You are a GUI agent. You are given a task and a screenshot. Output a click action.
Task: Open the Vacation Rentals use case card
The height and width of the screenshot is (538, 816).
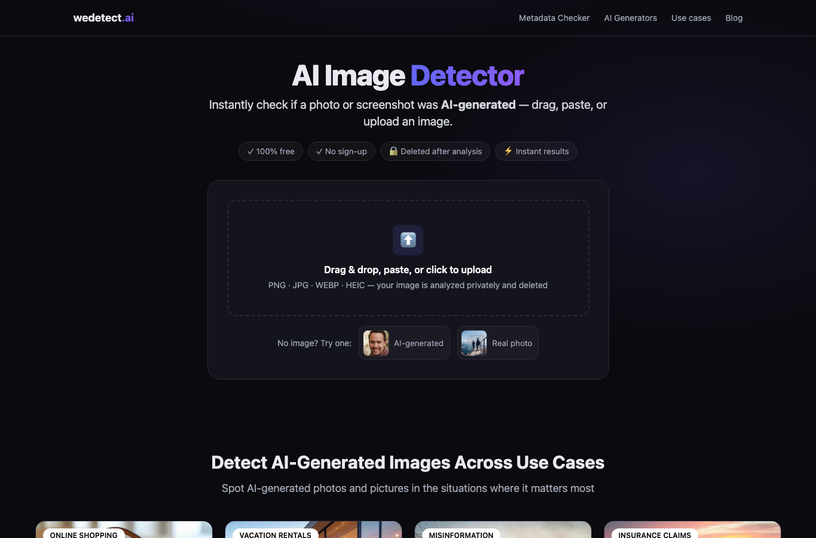(313, 530)
